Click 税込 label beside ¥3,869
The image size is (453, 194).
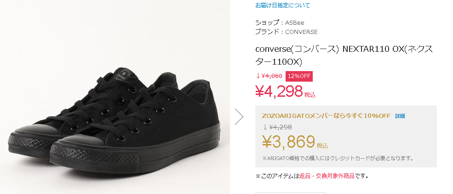tap(322, 146)
